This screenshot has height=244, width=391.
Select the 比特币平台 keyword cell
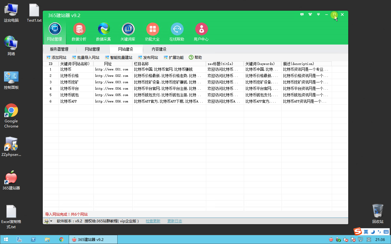(76, 88)
